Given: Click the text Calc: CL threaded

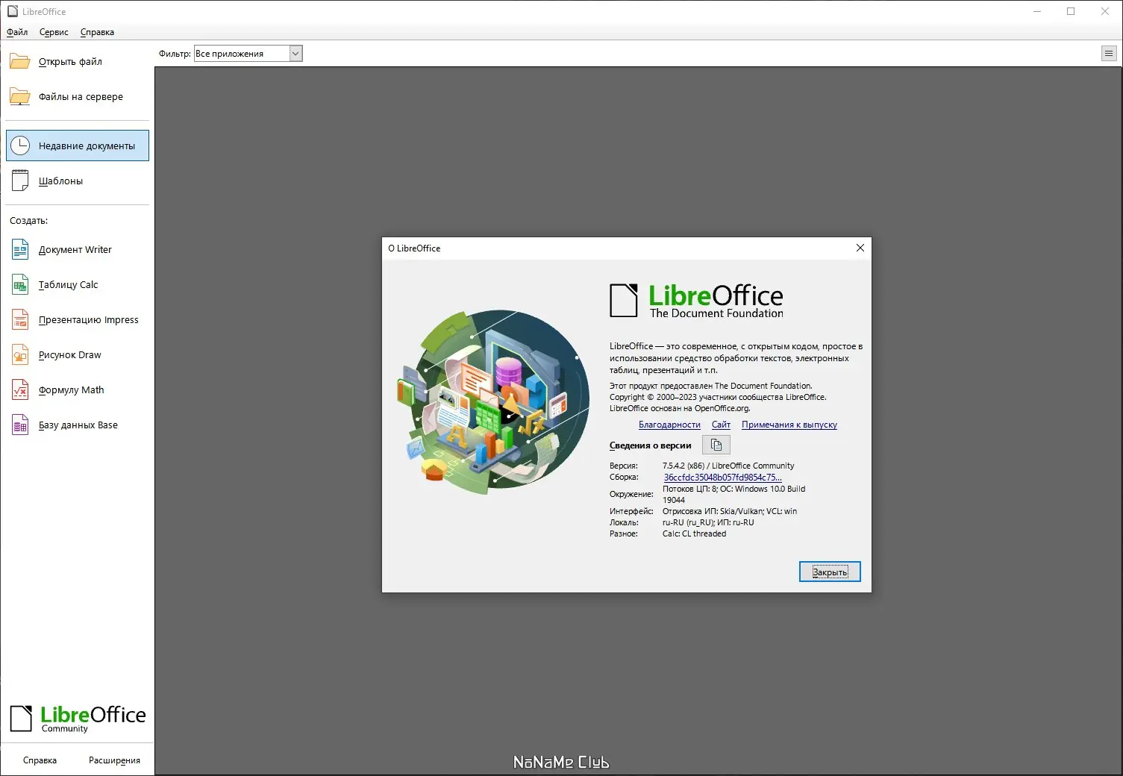Looking at the screenshot, I should (x=694, y=533).
